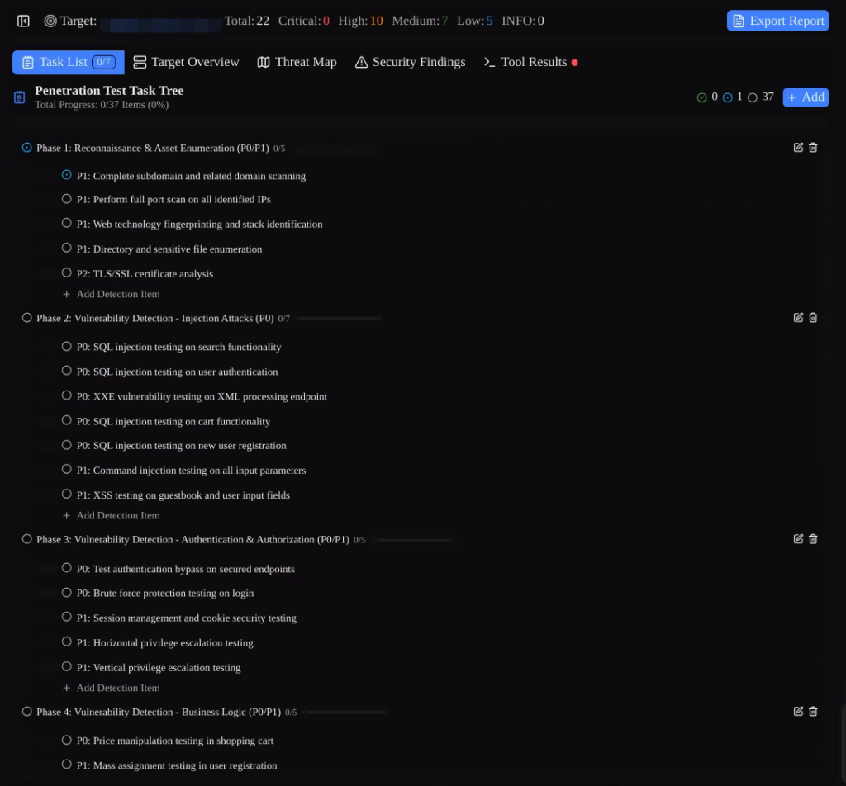The height and width of the screenshot is (786, 846).
Task: Open the Security Findings tab
Action: 410,62
